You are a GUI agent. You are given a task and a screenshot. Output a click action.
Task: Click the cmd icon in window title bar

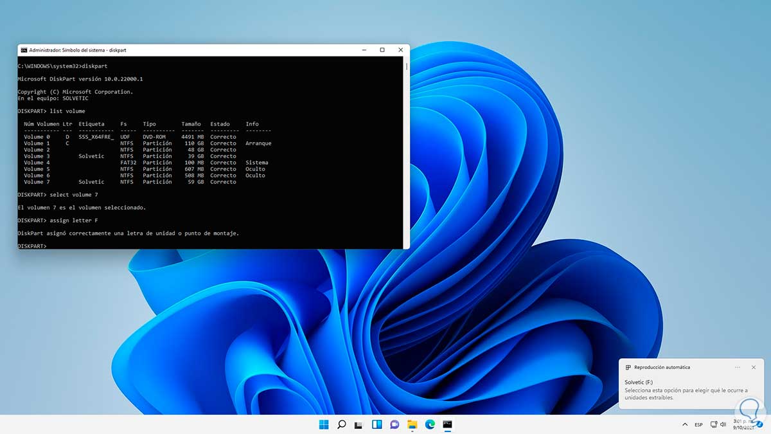tap(24, 50)
